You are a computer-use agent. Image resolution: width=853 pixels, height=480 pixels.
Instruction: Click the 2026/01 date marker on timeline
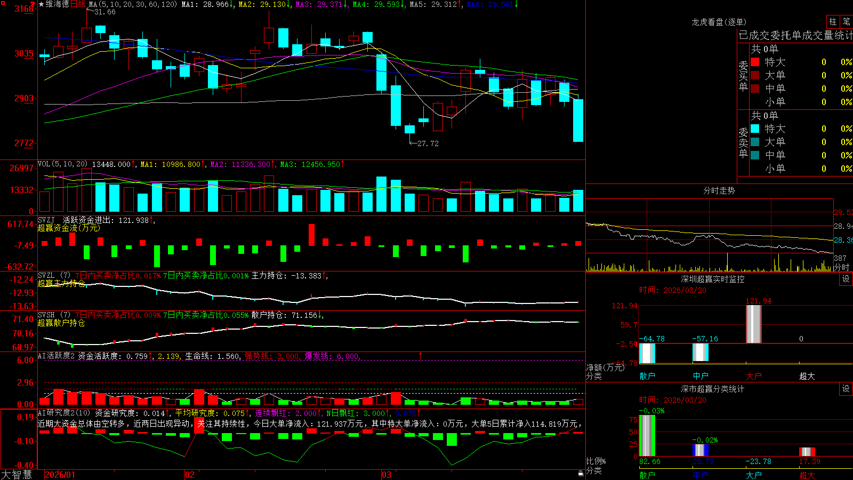click(60, 475)
